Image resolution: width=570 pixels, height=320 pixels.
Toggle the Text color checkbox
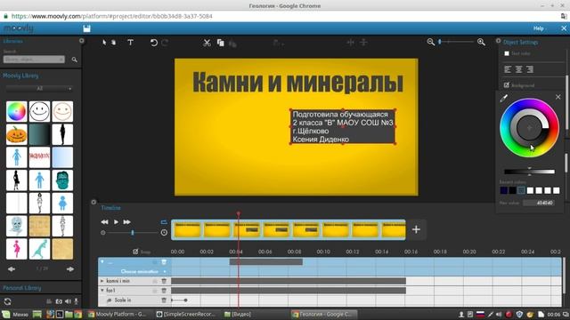pyautogui.click(x=507, y=53)
